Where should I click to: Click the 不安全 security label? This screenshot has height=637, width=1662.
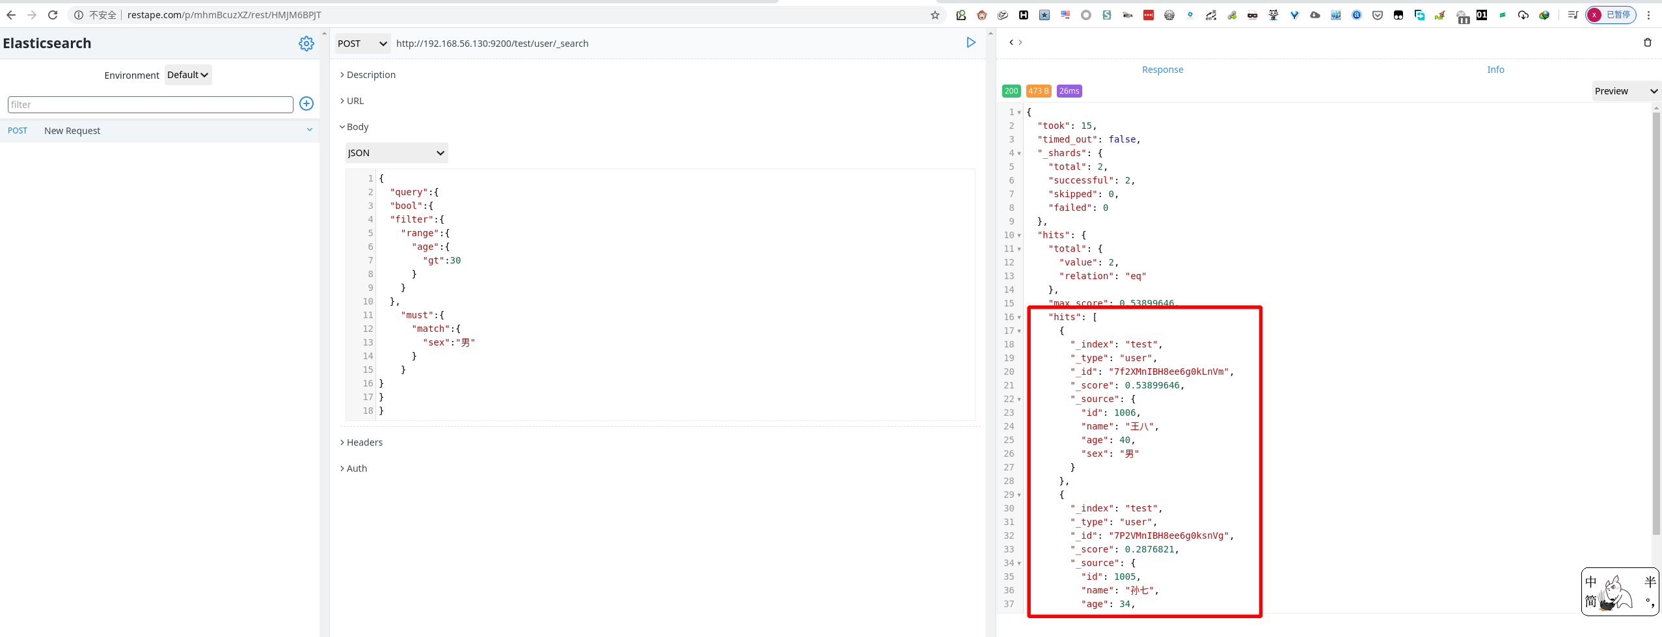[102, 14]
